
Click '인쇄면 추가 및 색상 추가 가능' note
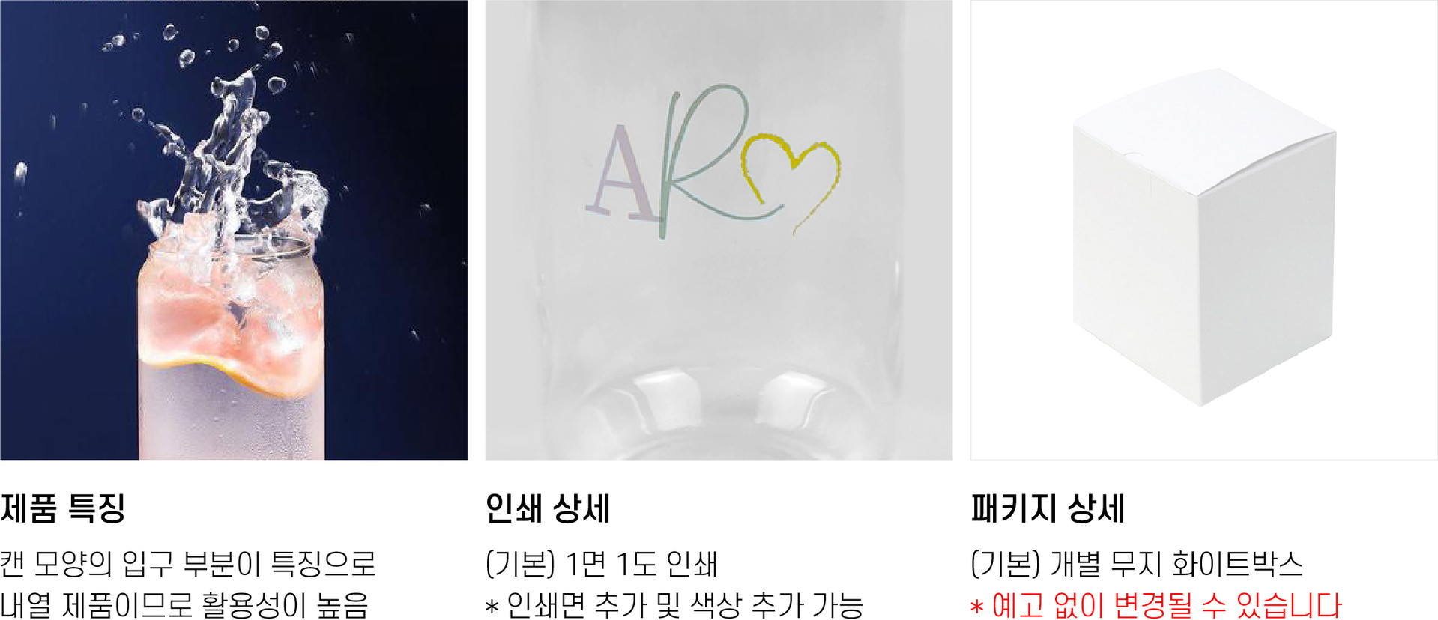click(x=685, y=605)
